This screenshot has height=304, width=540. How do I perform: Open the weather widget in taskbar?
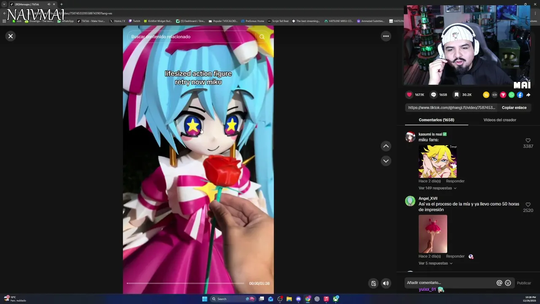15,299
